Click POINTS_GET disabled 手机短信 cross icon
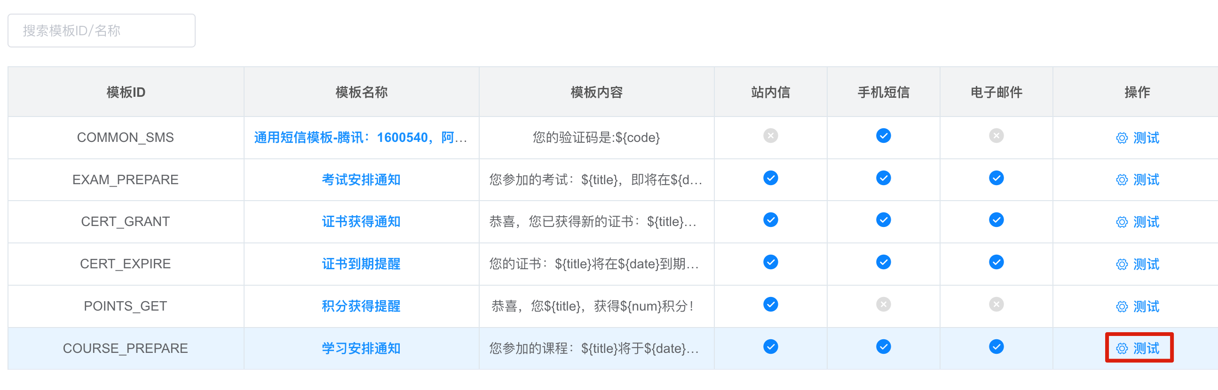Screen dimensions: 1218x390 tap(883, 304)
